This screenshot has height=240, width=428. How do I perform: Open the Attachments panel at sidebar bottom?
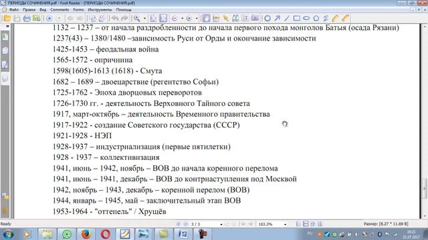[5, 210]
